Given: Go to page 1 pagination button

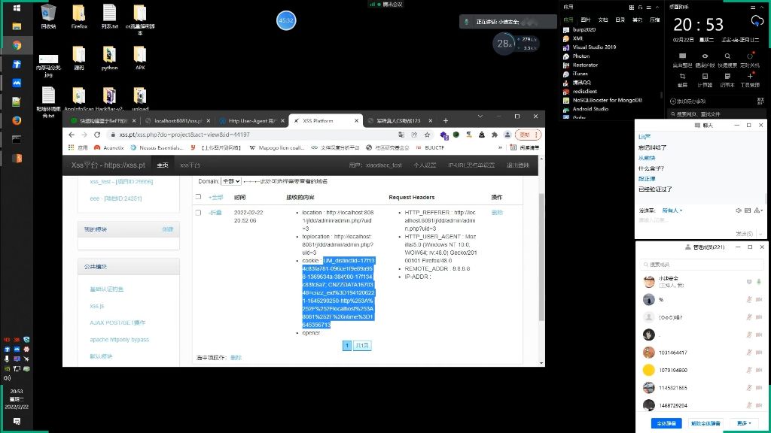Looking at the screenshot, I should [x=346, y=346].
